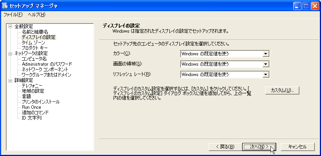Collapse the 全般設定 tree node
Screen dimensions: 321x156
pyautogui.click(x=10, y=27)
